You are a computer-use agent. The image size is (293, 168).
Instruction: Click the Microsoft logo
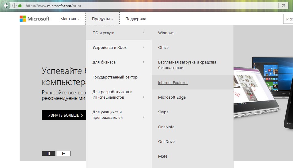[34, 19]
